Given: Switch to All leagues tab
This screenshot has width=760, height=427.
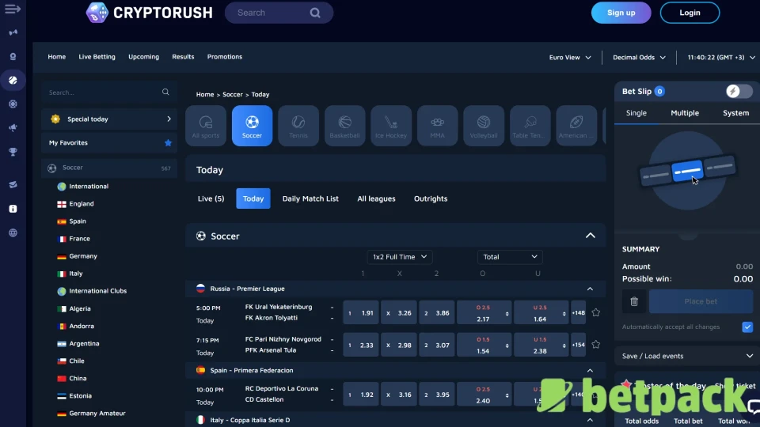Looking at the screenshot, I should (376, 198).
